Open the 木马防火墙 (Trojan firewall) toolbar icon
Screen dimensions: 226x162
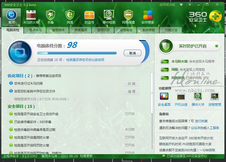point(31,17)
